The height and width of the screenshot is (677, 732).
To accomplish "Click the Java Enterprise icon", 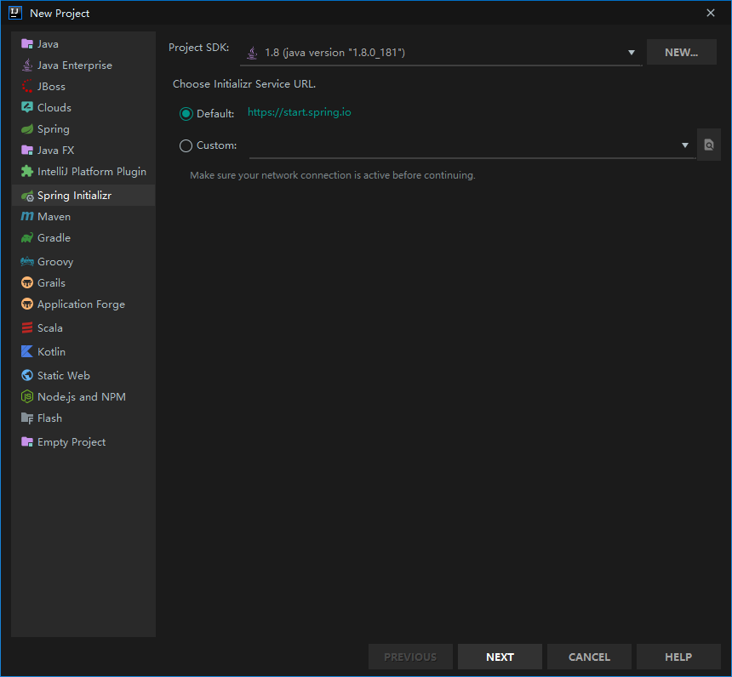I will click(27, 65).
